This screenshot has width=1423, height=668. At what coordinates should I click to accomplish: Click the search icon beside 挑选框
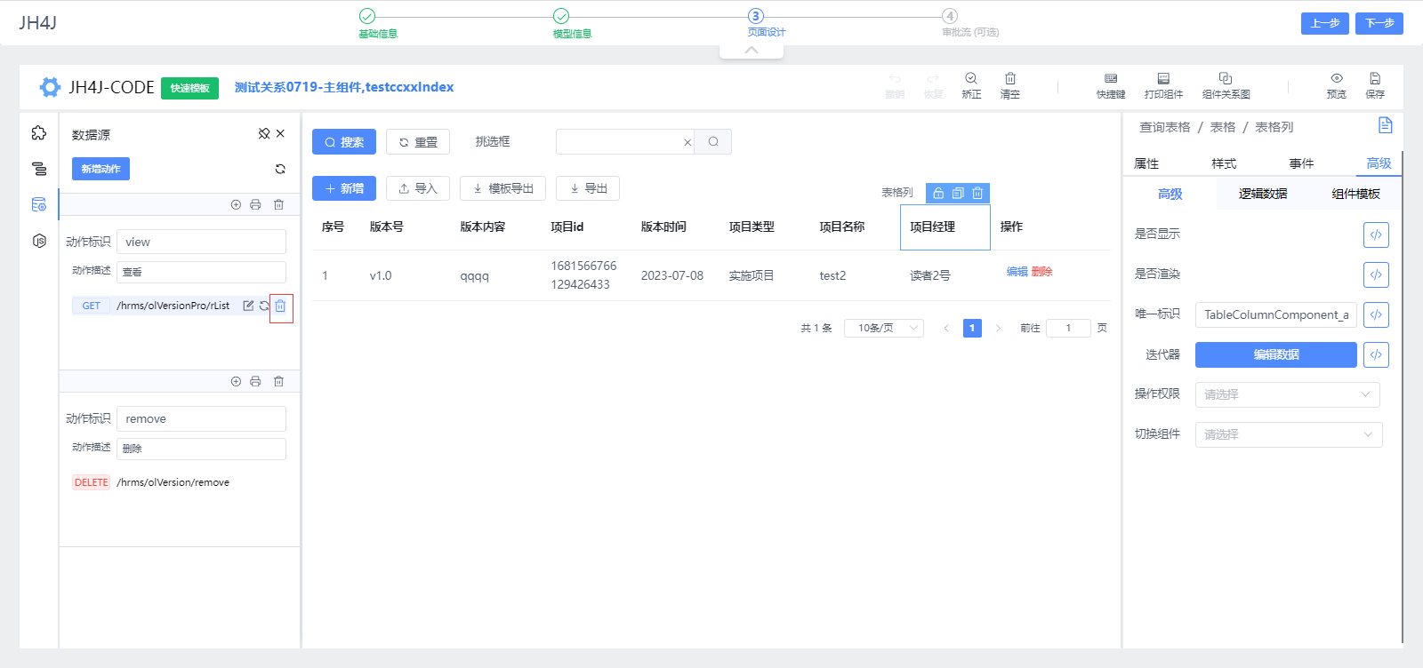click(713, 141)
